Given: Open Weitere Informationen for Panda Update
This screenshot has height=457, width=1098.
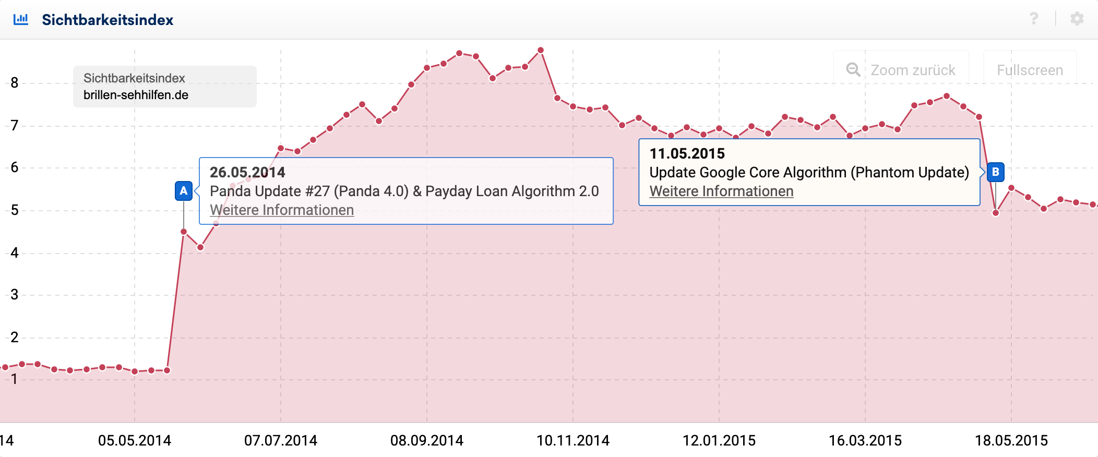Looking at the screenshot, I should point(282,210).
